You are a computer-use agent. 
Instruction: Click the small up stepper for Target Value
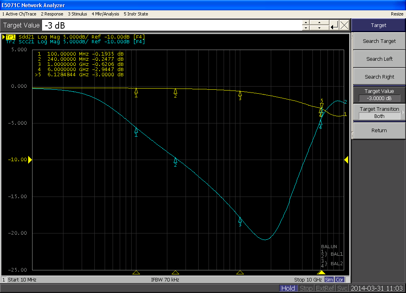click(306, 23)
